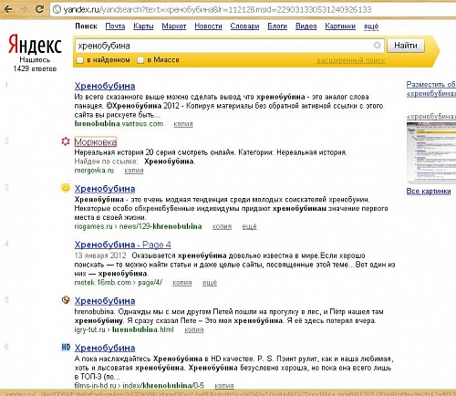Viewport: 456px width, 396px height.
Task: Click the Yandex logo
Action: (35, 44)
